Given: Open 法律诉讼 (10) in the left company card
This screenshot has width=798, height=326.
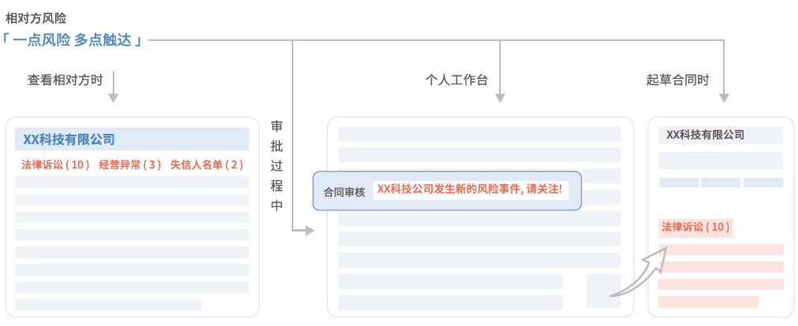Looking at the screenshot, I should tap(56, 165).
